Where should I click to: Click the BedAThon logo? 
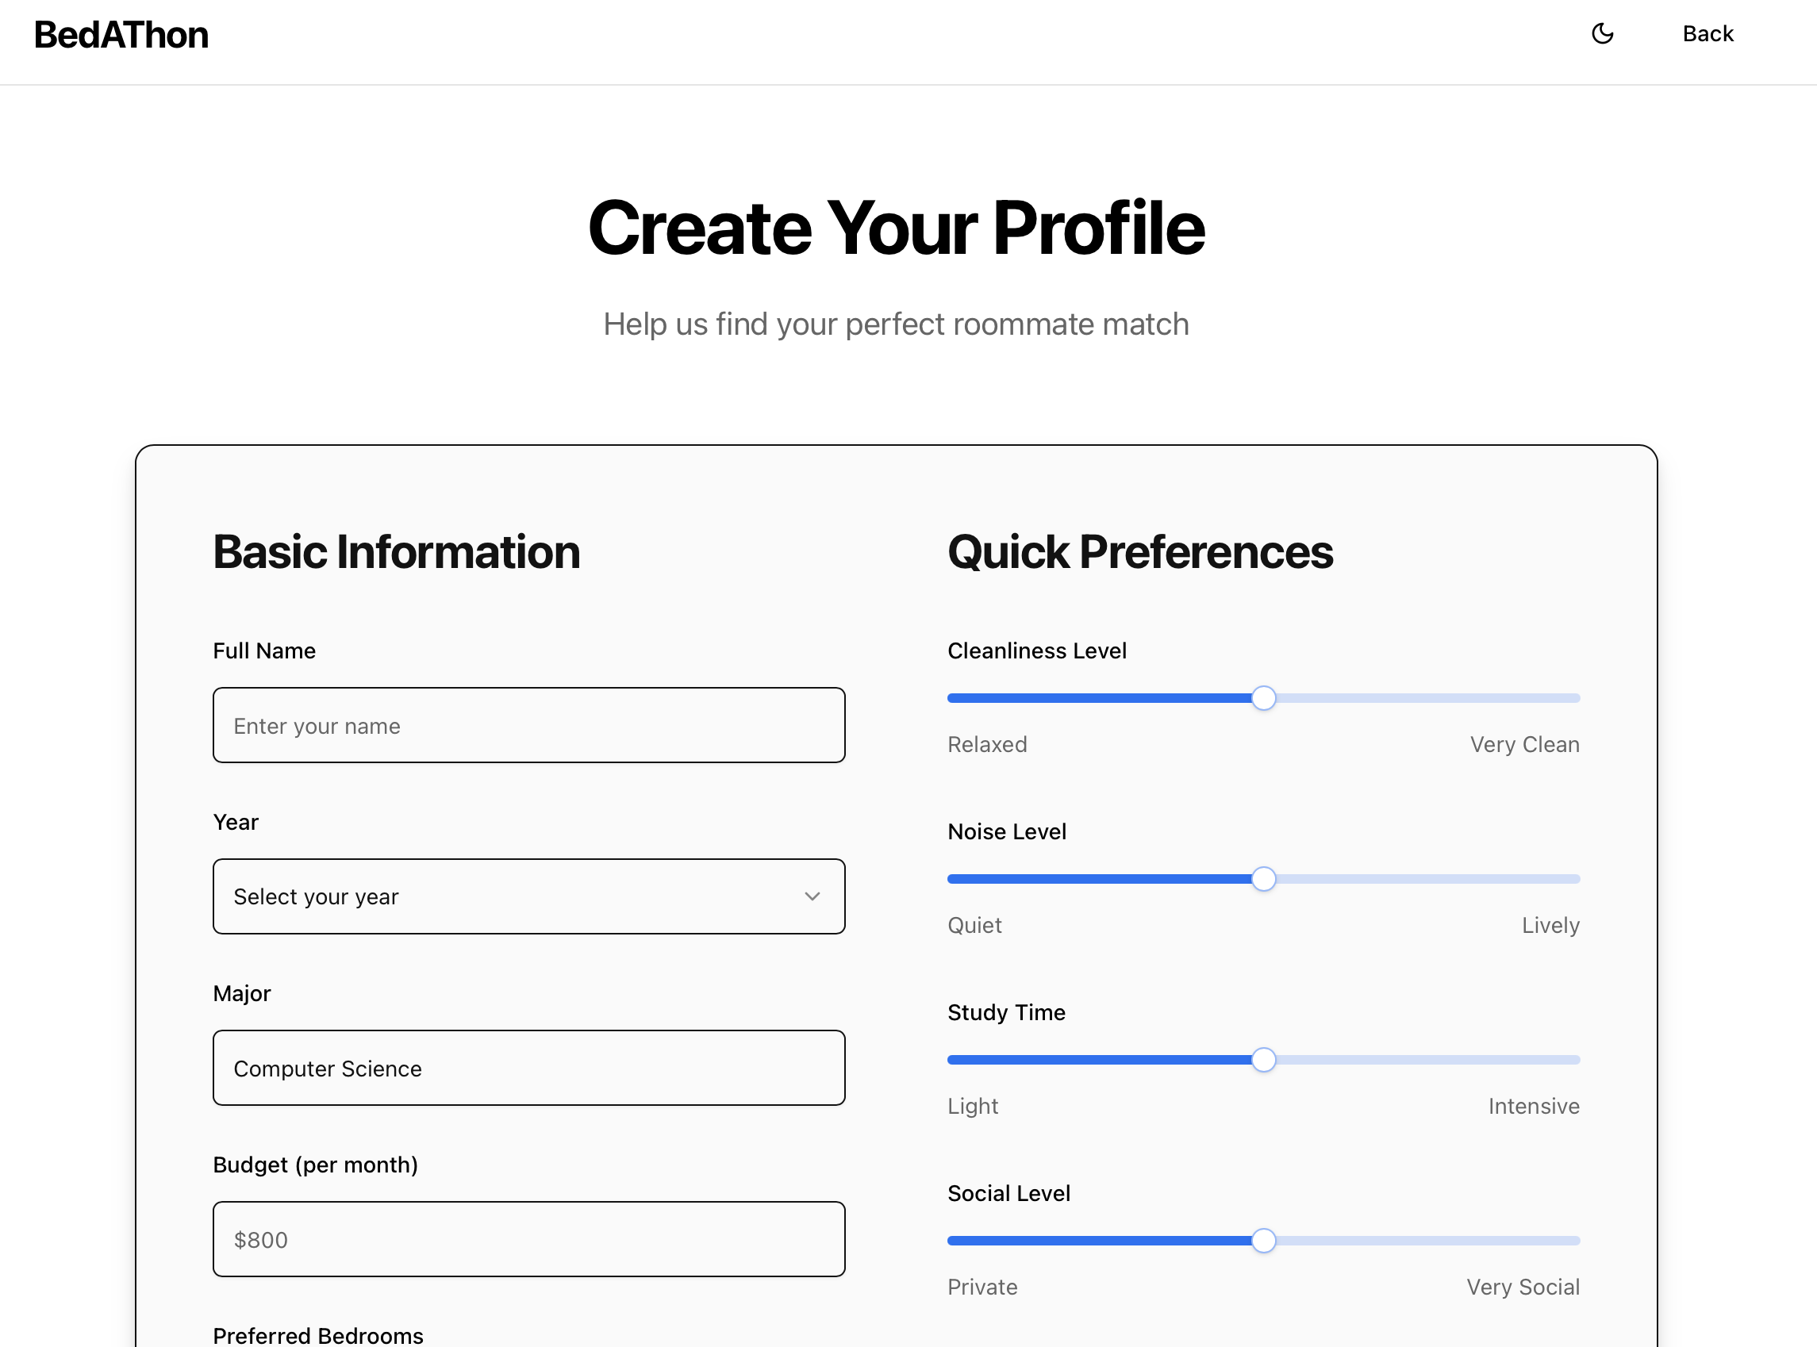121,35
